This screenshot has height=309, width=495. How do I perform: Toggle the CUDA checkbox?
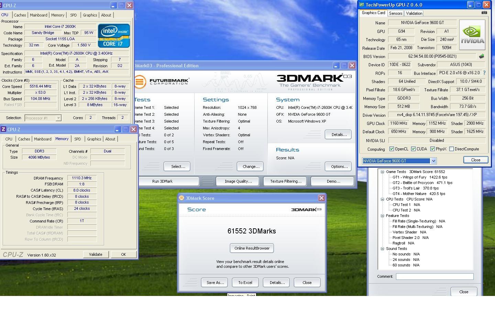[x=413, y=149]
